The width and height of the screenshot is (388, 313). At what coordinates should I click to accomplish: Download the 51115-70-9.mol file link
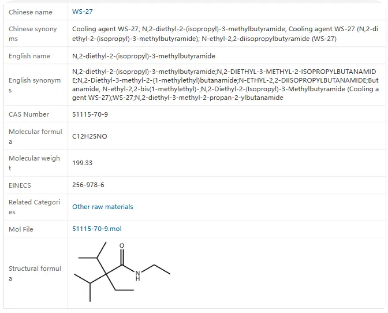[96, 229]
